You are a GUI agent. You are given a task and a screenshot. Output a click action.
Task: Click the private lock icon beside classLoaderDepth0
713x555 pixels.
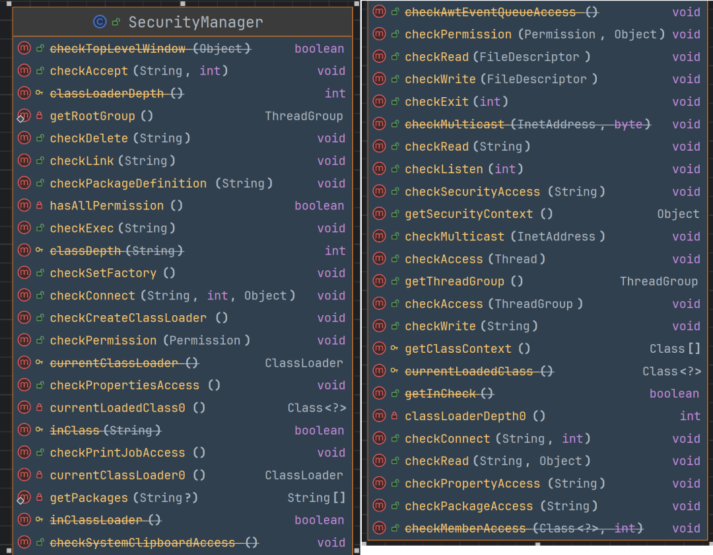pos(394,416)
